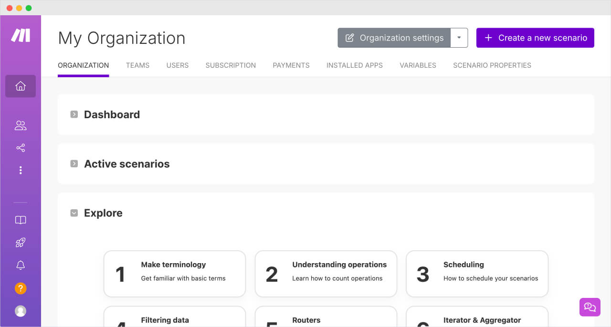Screen dimensions: 611x327
Task: Open the Organization settings dropdown arrow
Action: point(459,38)
